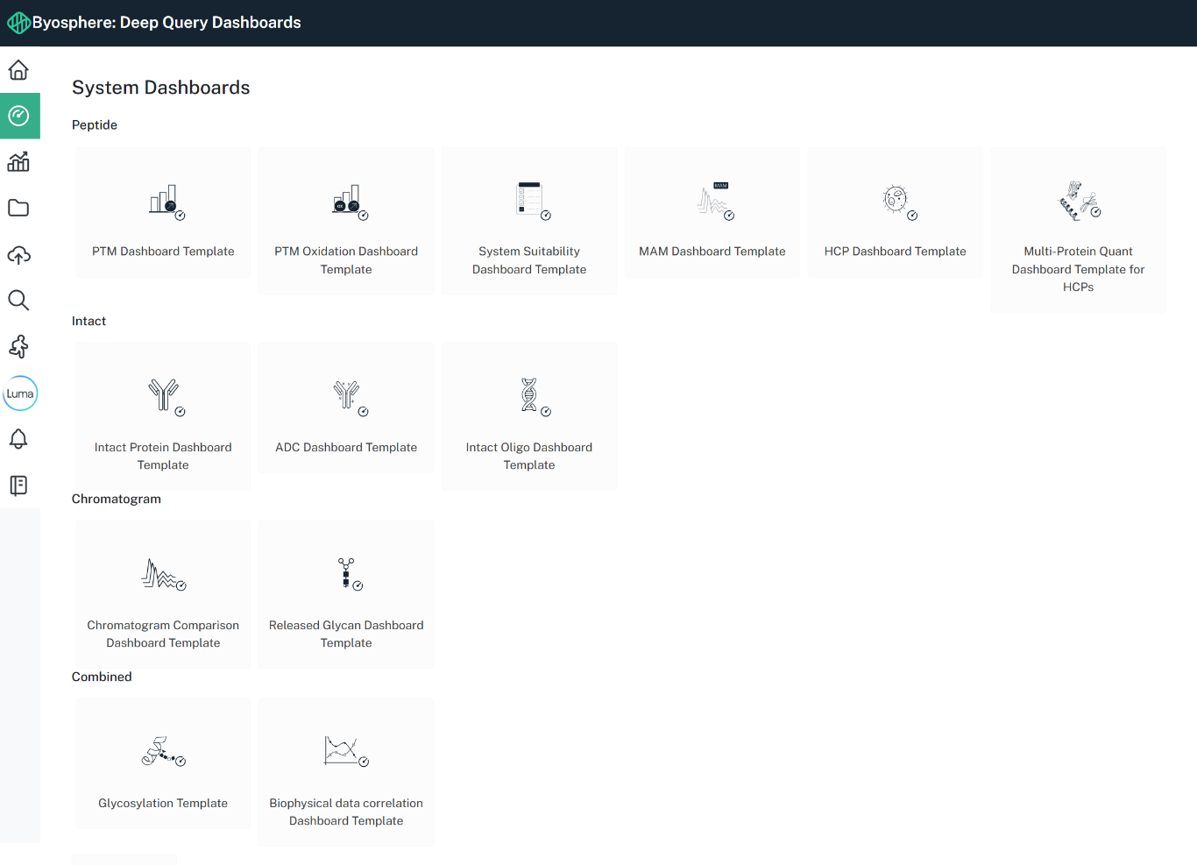This screenshot has width=1197, height=865.
Task: Click the Byosphere logo in header
Action: tap(18, 23)
